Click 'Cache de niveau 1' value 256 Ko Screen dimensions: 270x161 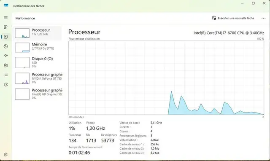(155, 144)
